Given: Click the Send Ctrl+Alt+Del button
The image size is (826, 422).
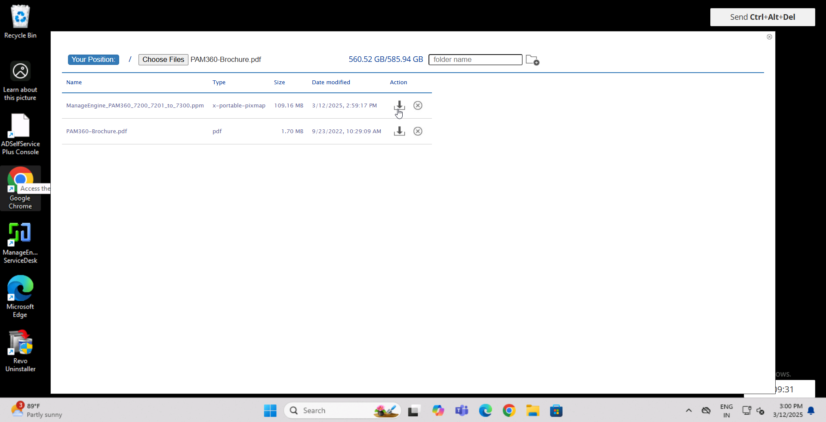Looking at the screenshot, I should point(762,17).
